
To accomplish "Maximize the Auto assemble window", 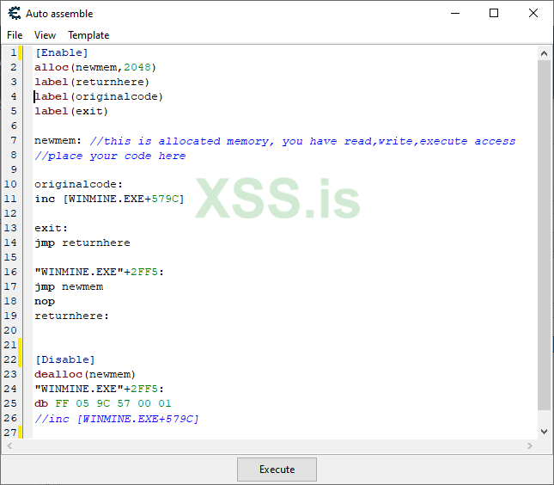I will click(x=494, y=14).
